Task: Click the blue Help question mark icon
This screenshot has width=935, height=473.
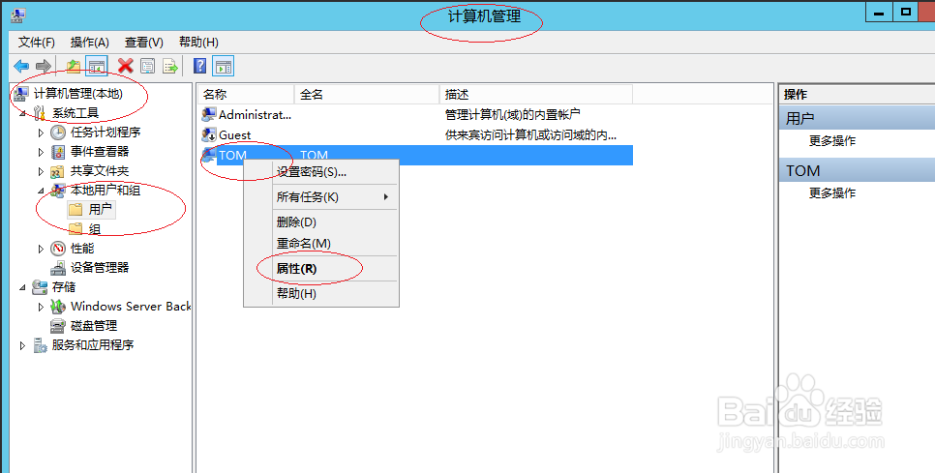Action: coord(199,66)
